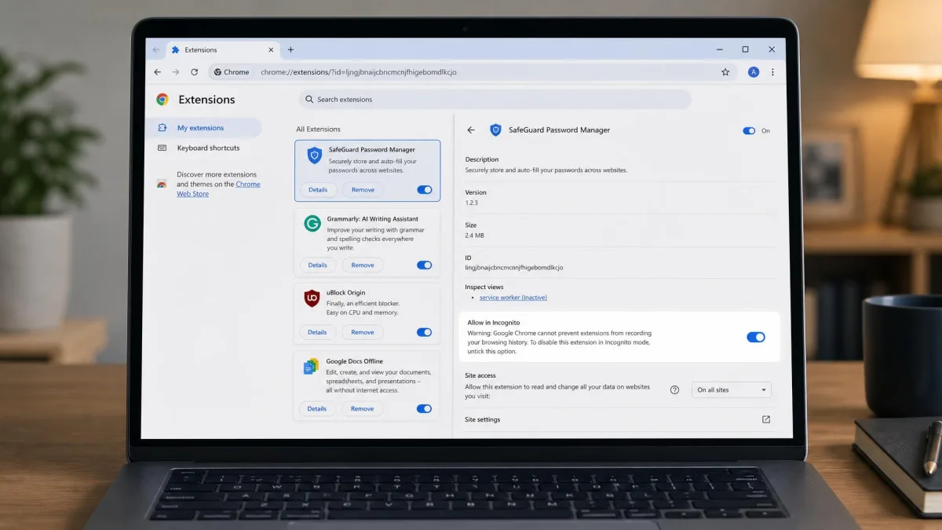The image size is (942, 530).
Task: Click version number 1.2.3
Action: (472, 203)
